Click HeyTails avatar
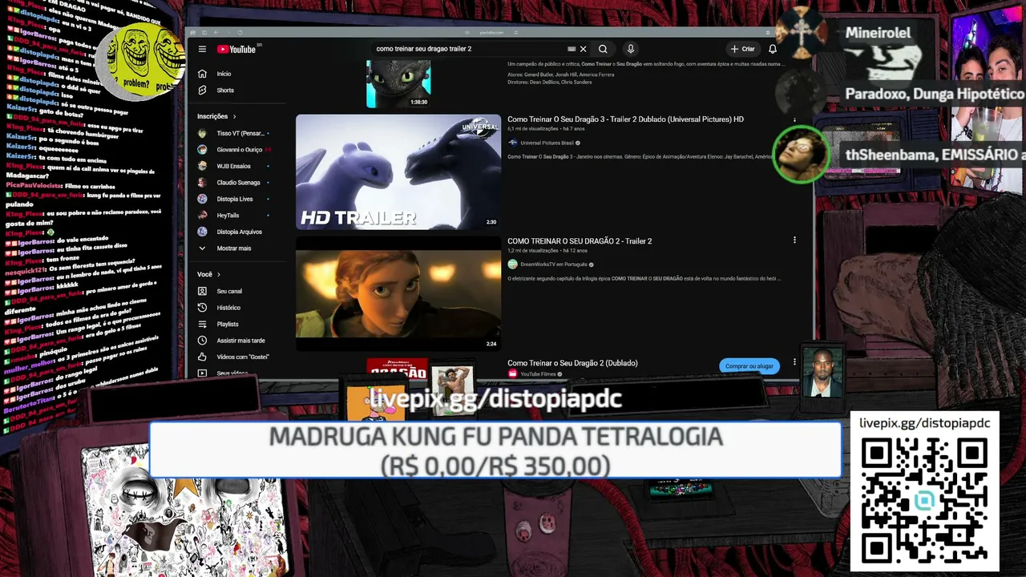This screenshot has height=577, width=1026. 202,216
